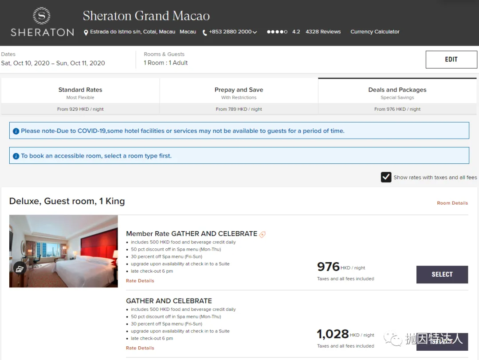Open Room Details link
479x360 pixels.
coord(452,203)
